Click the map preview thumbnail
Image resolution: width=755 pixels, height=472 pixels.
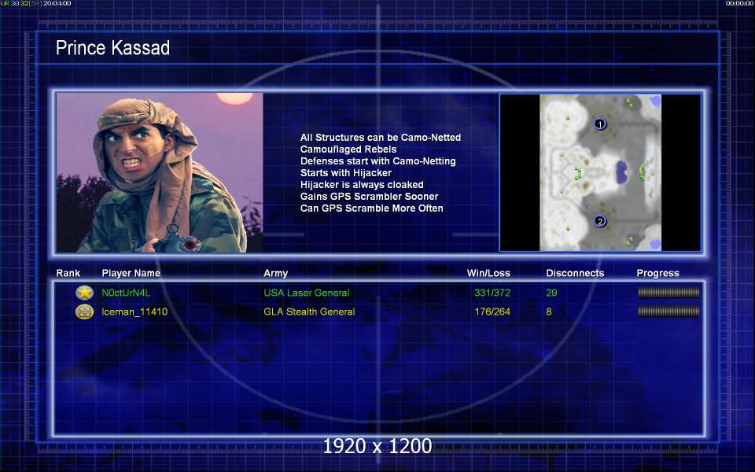click(x=600, y=172)
